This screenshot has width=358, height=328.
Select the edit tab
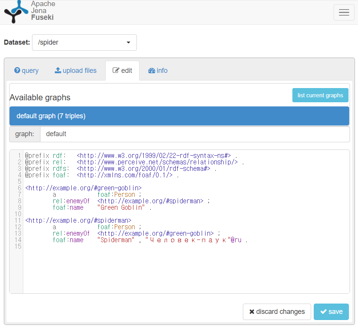122,71
